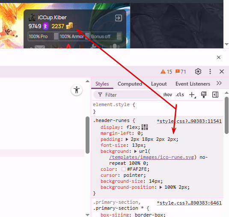The width and height of the screenshot is (229, 217).
Task: Switch to the Styles tab
Action: (x=102, y=84)
